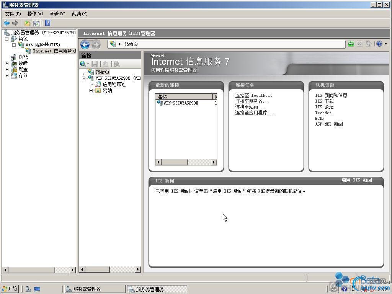This screenshot has width=392, height=294.
Task: Collapse the WIN-S3ZUYA5290X server node in connections
Action: tap(84, 78)
